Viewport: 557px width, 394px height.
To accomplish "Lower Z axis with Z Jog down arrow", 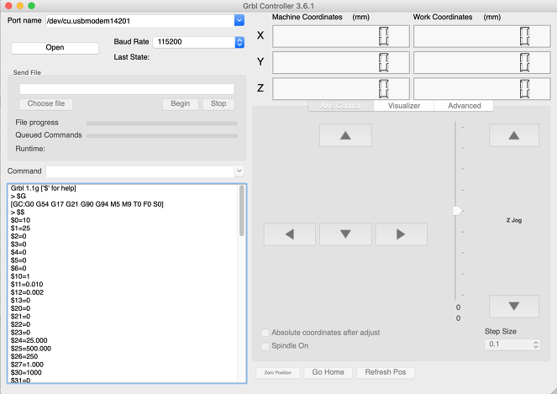I will click(x=513, y=307).
